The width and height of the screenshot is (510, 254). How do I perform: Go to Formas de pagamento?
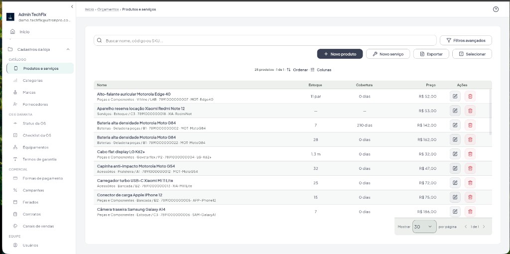[x=43, y=179]
